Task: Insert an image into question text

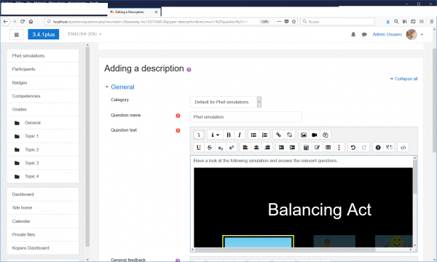Action: pyautogui.click(x=304, y=135)
